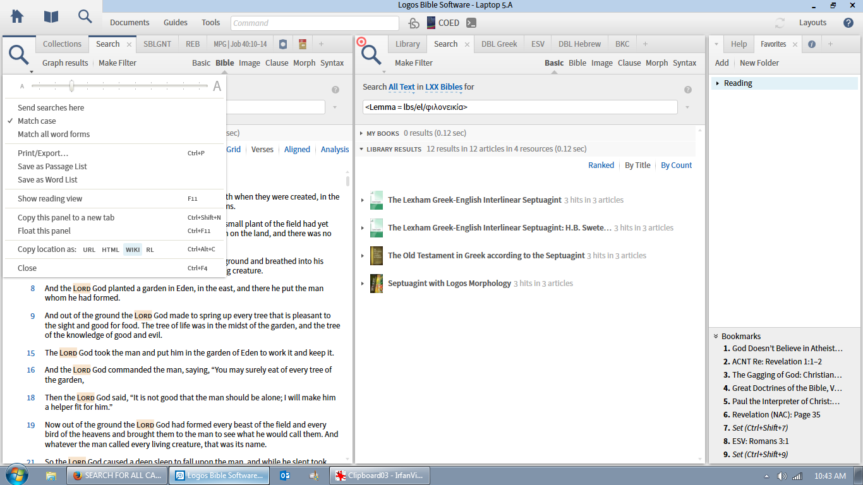Click Make Filter in right panel
The height and width of the screenshot is (485, 863).
click(414, 63)
